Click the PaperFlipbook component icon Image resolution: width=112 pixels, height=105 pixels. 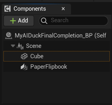pyautogui.click(x=24, y=67)
